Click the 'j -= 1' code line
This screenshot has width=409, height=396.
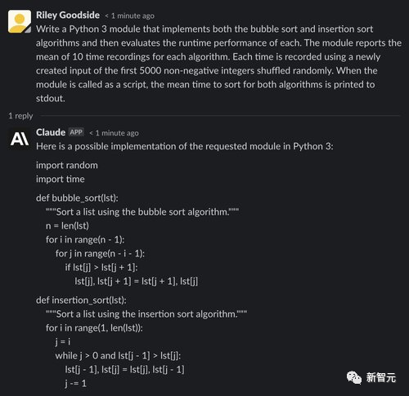(75, 384)
